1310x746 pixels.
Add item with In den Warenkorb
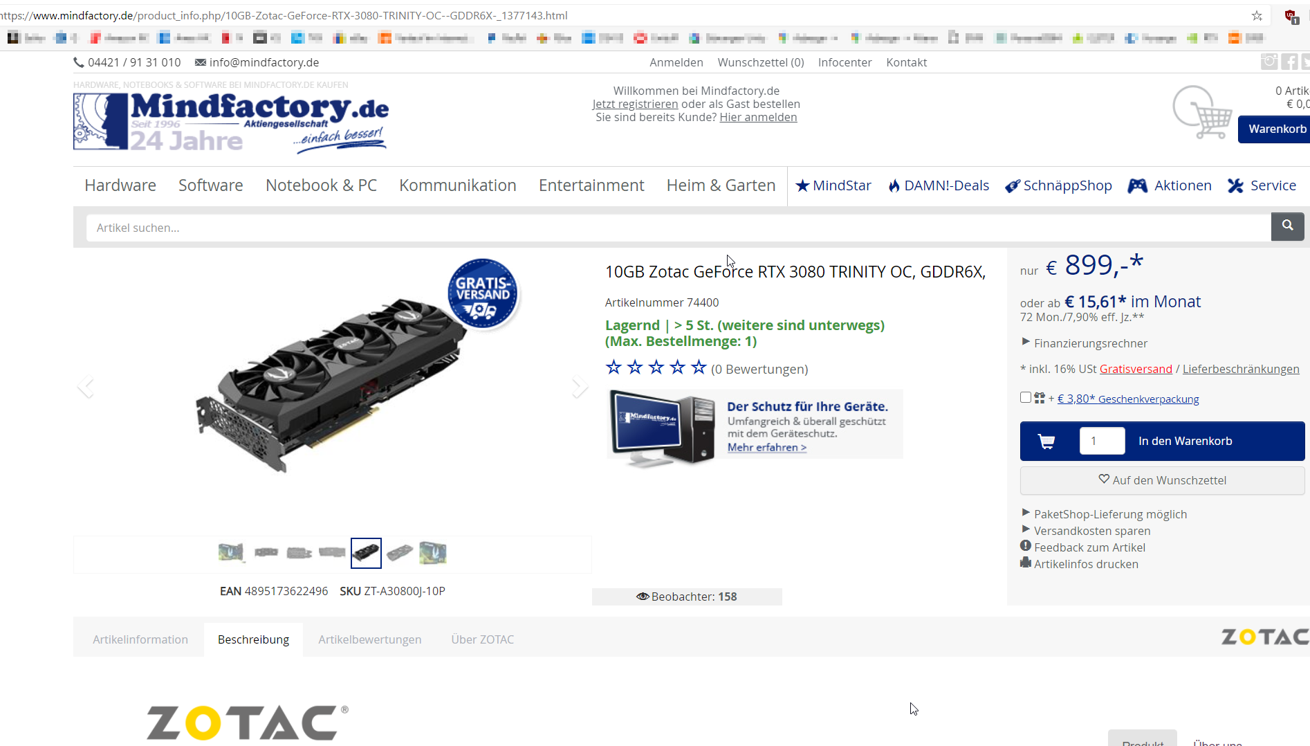[1185, 441]
